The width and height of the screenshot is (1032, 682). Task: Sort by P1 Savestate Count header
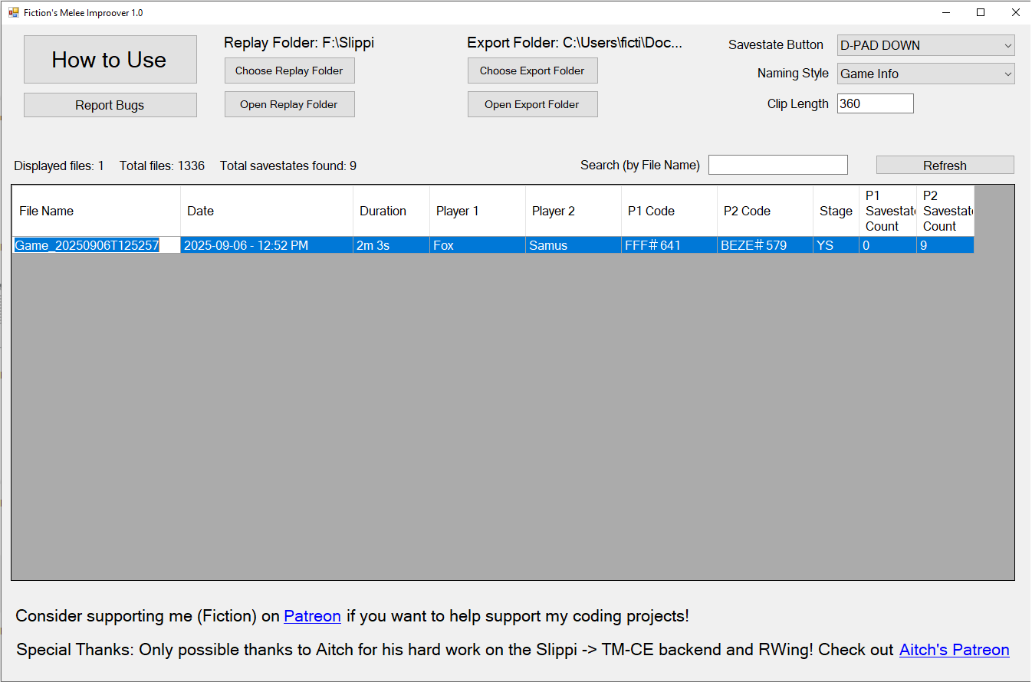click(x=888, y=211)
